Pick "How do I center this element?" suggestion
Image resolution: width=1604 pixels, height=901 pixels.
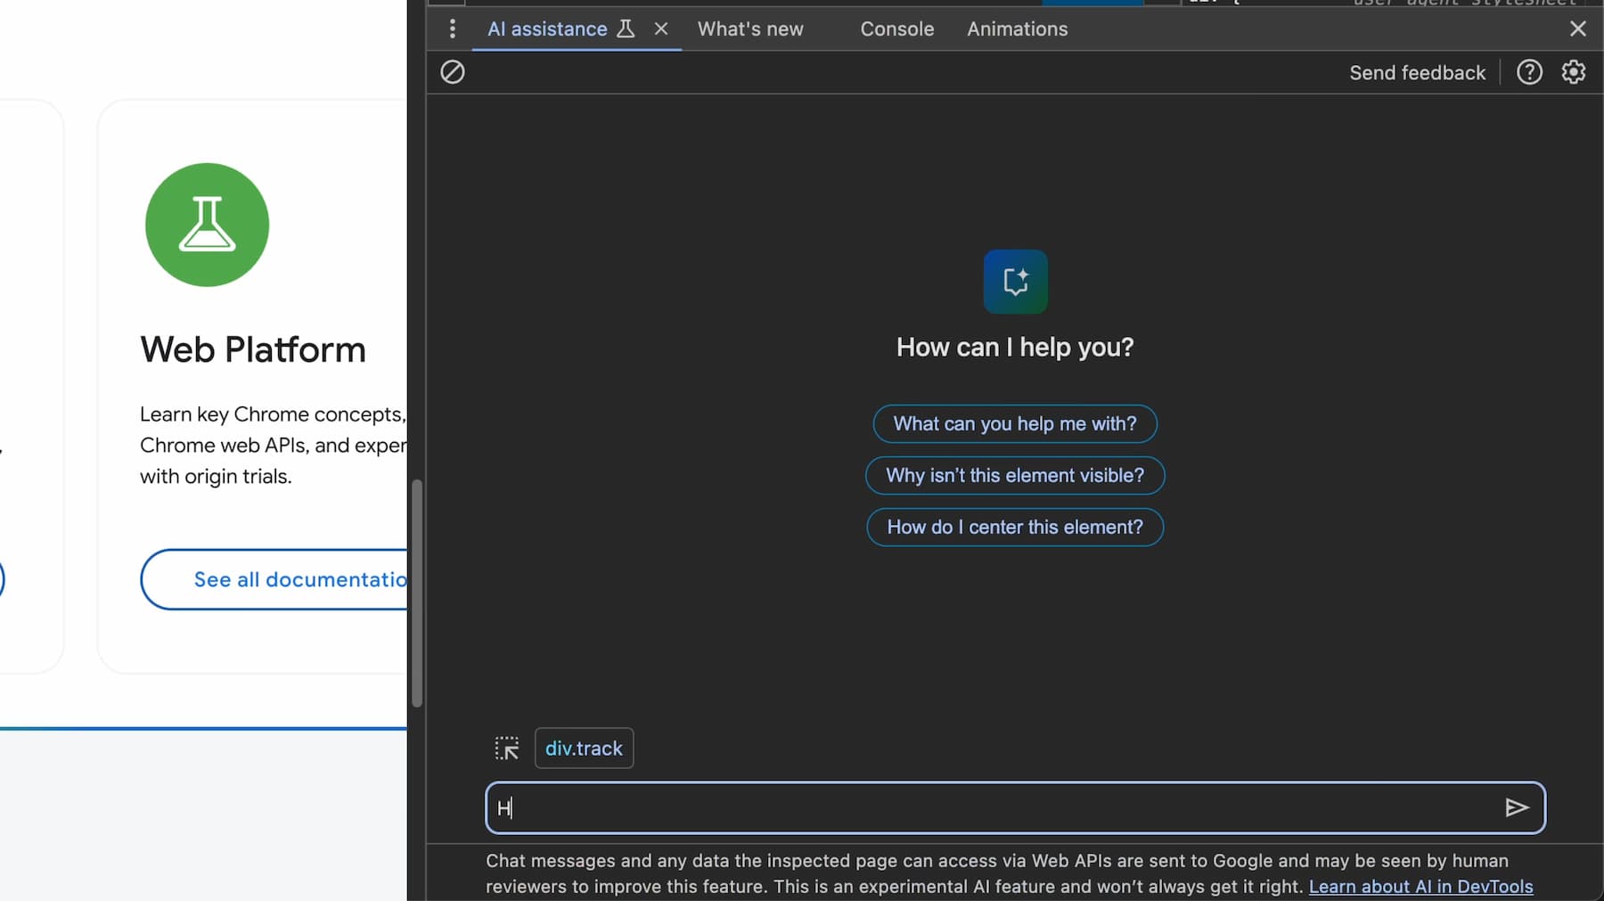click(1015, 527)
